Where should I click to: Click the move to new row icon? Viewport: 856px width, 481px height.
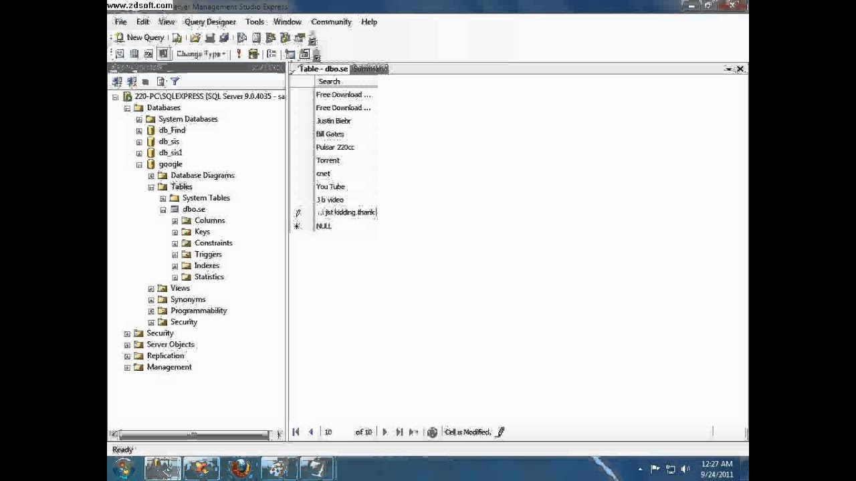pyautogui.click(x=414, y=432)
